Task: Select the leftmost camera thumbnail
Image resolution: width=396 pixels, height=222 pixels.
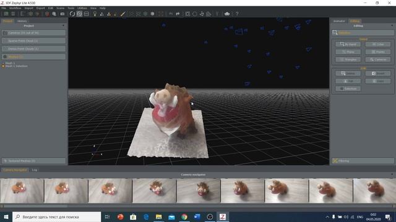Action: [22, 191]
